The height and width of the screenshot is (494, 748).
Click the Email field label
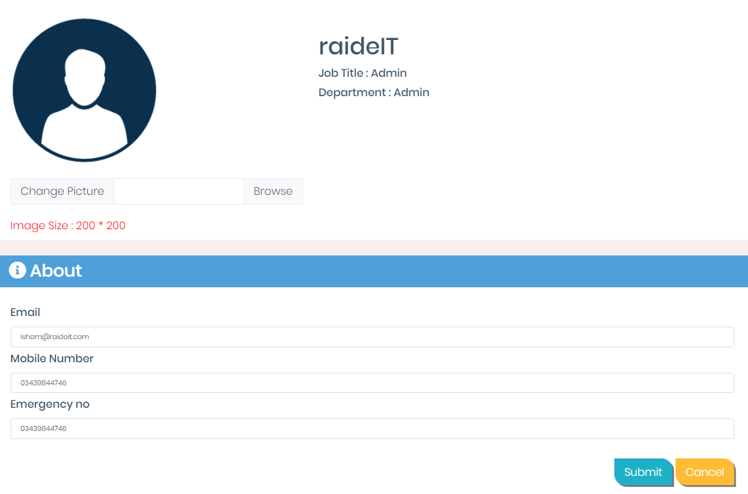[25, 312]
